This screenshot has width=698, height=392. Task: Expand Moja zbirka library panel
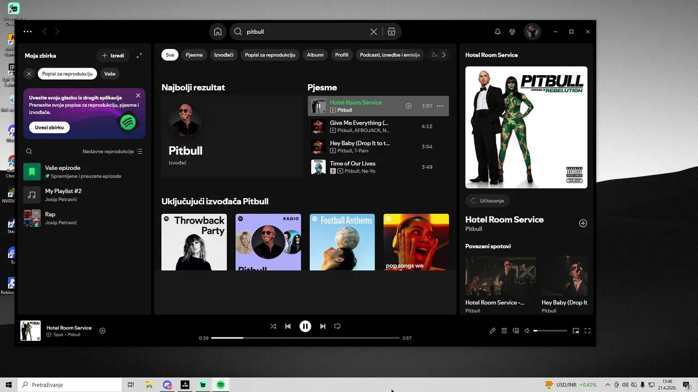[x=139, y=56]
